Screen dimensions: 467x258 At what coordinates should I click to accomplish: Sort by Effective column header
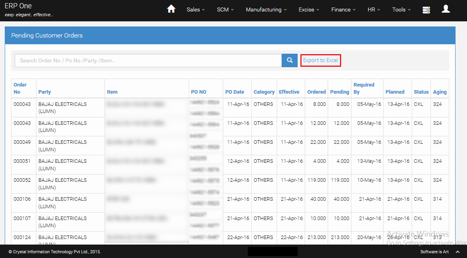pos(289,92)
